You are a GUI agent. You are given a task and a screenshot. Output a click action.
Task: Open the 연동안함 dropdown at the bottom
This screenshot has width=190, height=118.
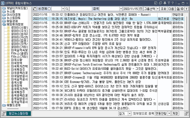coord(170,113)
